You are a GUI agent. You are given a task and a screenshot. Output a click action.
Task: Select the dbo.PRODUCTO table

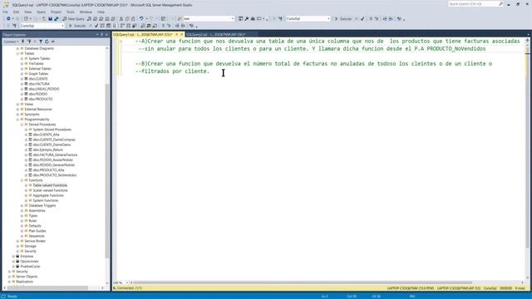[x=41, y=100]
